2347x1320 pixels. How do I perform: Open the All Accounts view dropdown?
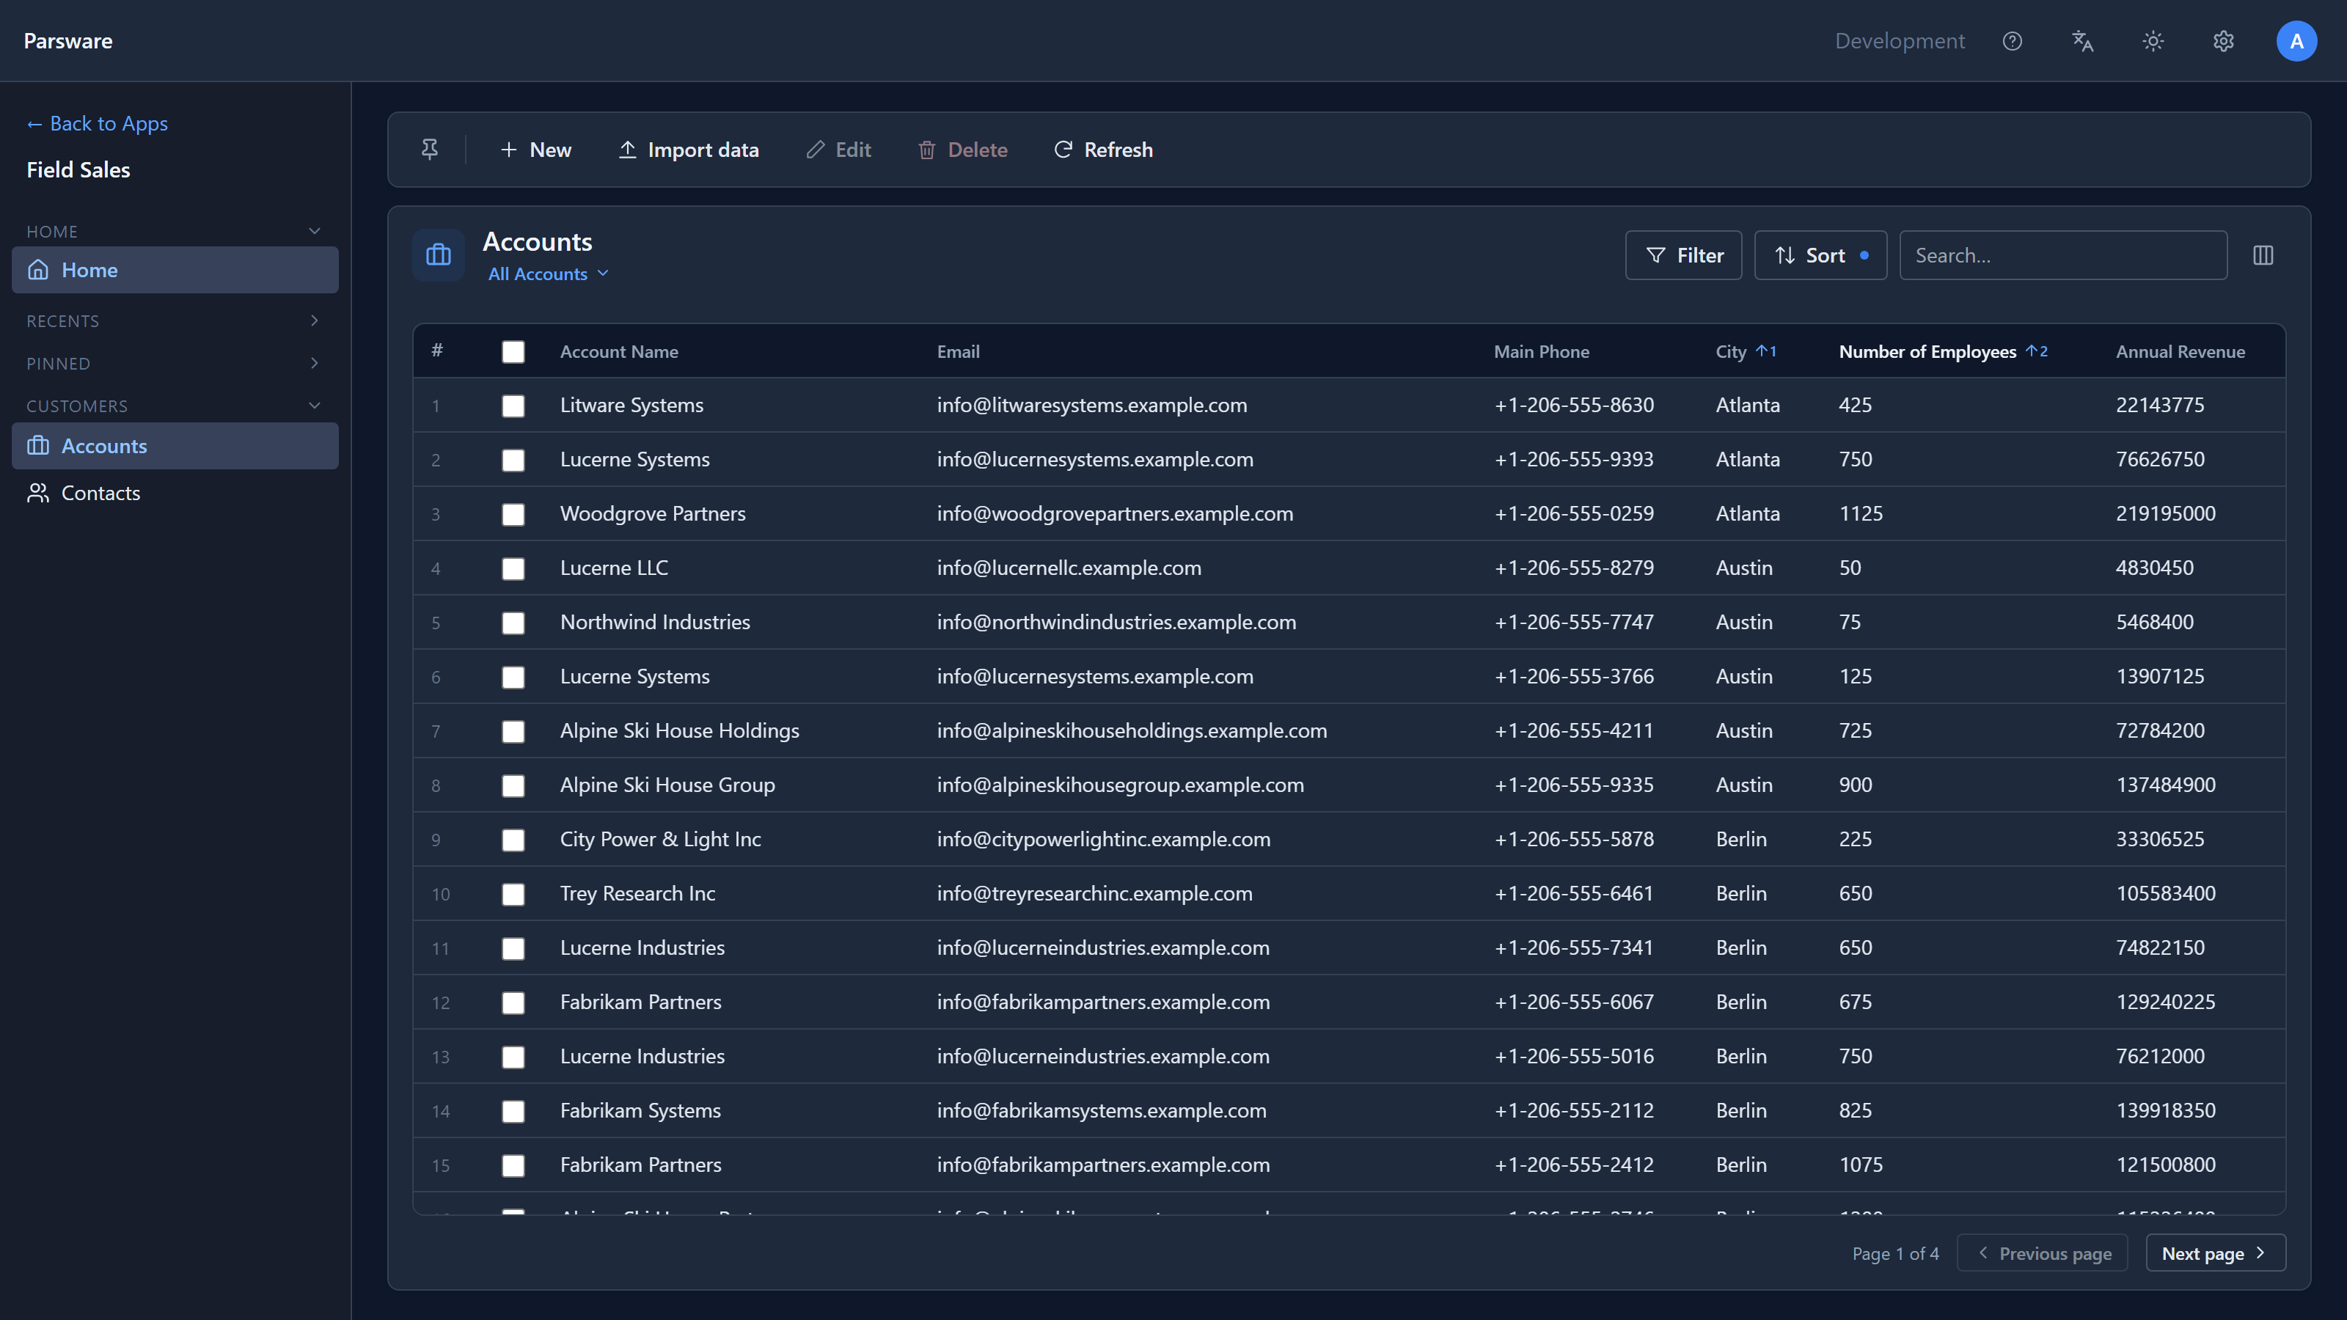548,274
